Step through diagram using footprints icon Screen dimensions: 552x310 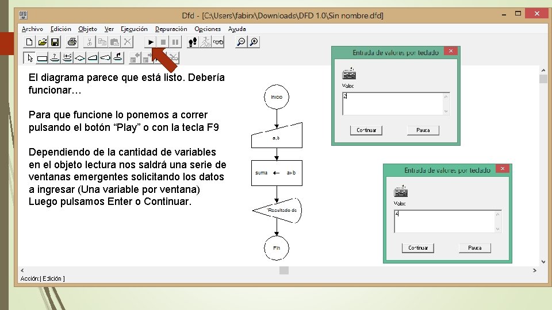coord(193,42)
